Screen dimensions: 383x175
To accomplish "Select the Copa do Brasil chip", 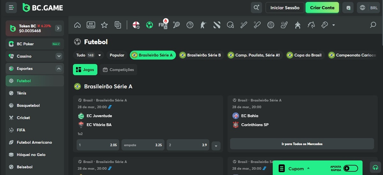I will click(x=305, y=55).
